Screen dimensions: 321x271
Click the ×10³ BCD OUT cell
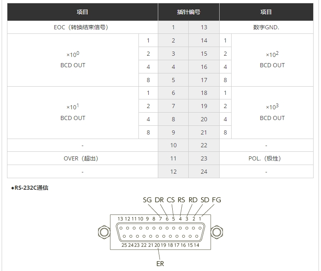click(x=272, y=113)
